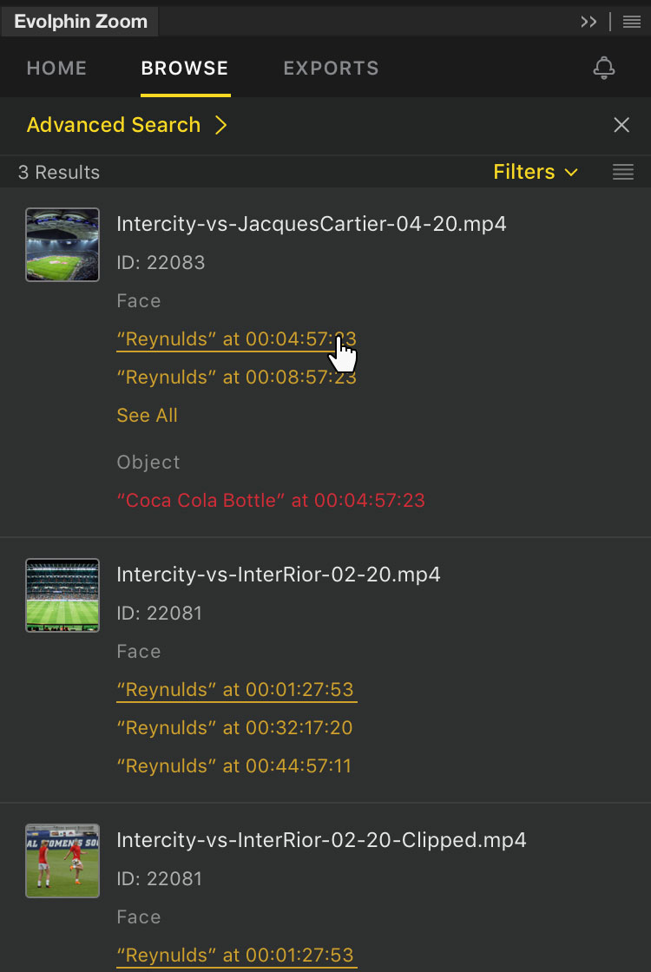
Task: Open the Clipped video players thumbnail
Action: coord(62,860)
